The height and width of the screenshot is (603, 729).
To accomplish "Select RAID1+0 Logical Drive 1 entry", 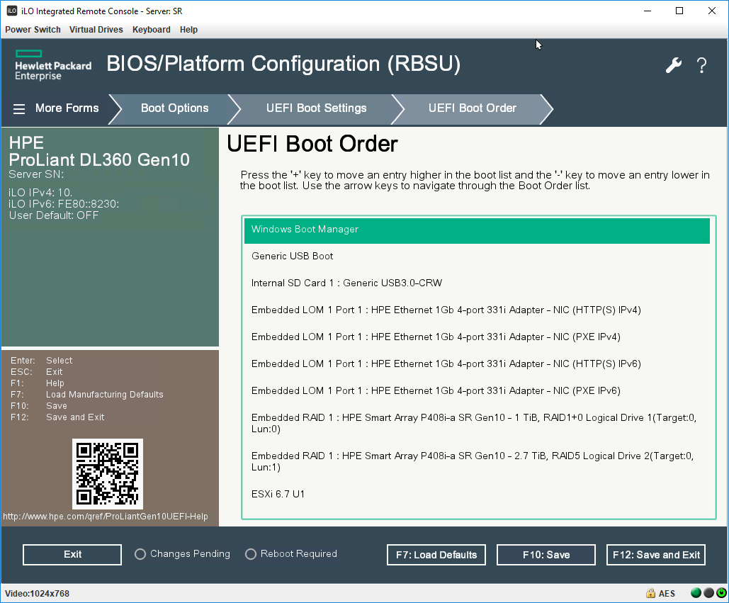I will [477, 423].
